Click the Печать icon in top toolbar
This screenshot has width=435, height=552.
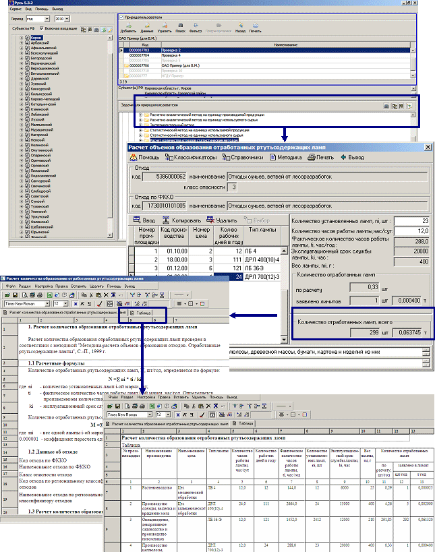[x=255, y=28]
